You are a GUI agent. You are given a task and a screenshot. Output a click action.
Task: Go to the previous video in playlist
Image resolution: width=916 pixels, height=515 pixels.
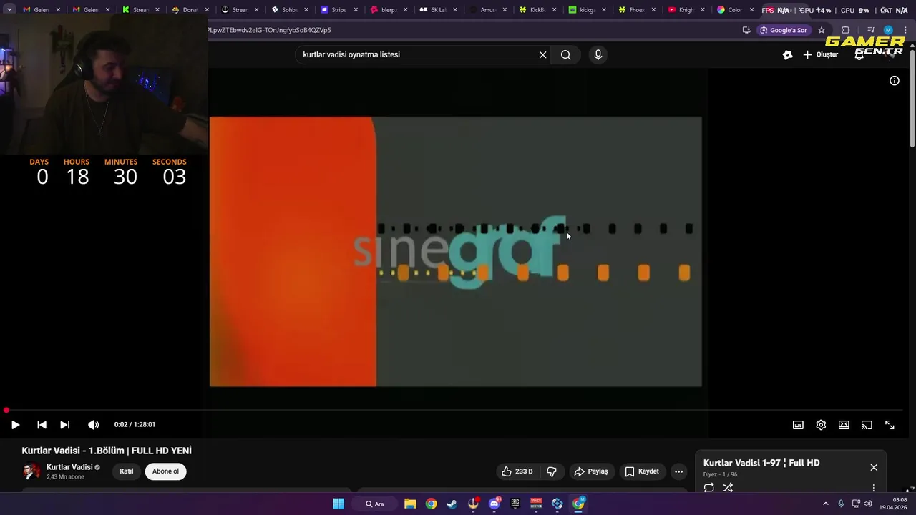(42, 425)
